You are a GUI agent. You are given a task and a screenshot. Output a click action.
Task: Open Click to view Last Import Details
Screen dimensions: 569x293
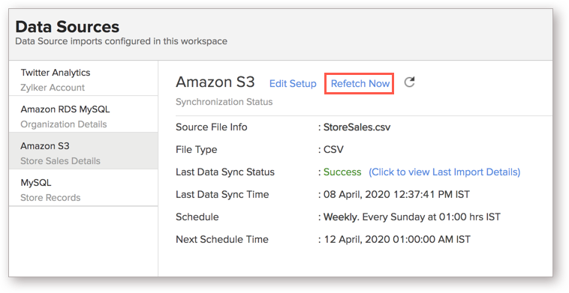pos(444,172)
